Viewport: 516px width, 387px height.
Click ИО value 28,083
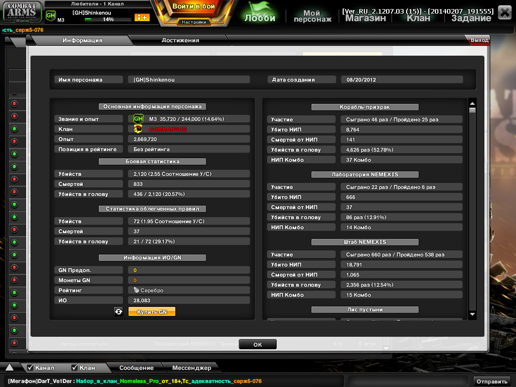[189, 300]
